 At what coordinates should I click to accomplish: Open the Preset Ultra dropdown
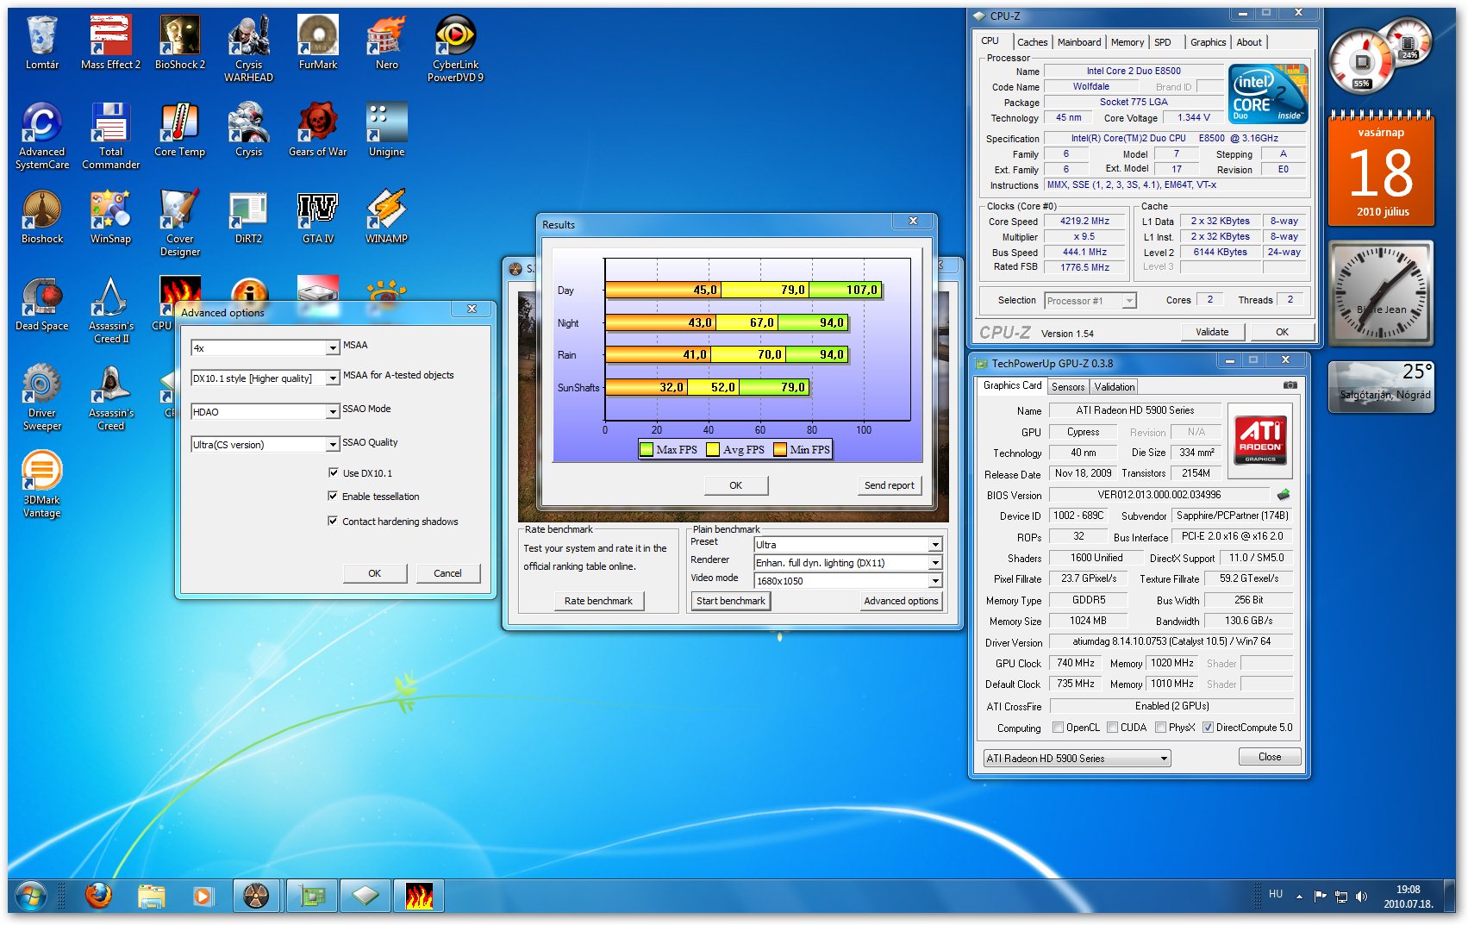[848, 545]
